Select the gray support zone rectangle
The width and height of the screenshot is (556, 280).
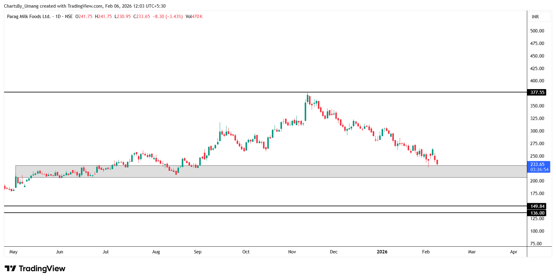[271, 172]
